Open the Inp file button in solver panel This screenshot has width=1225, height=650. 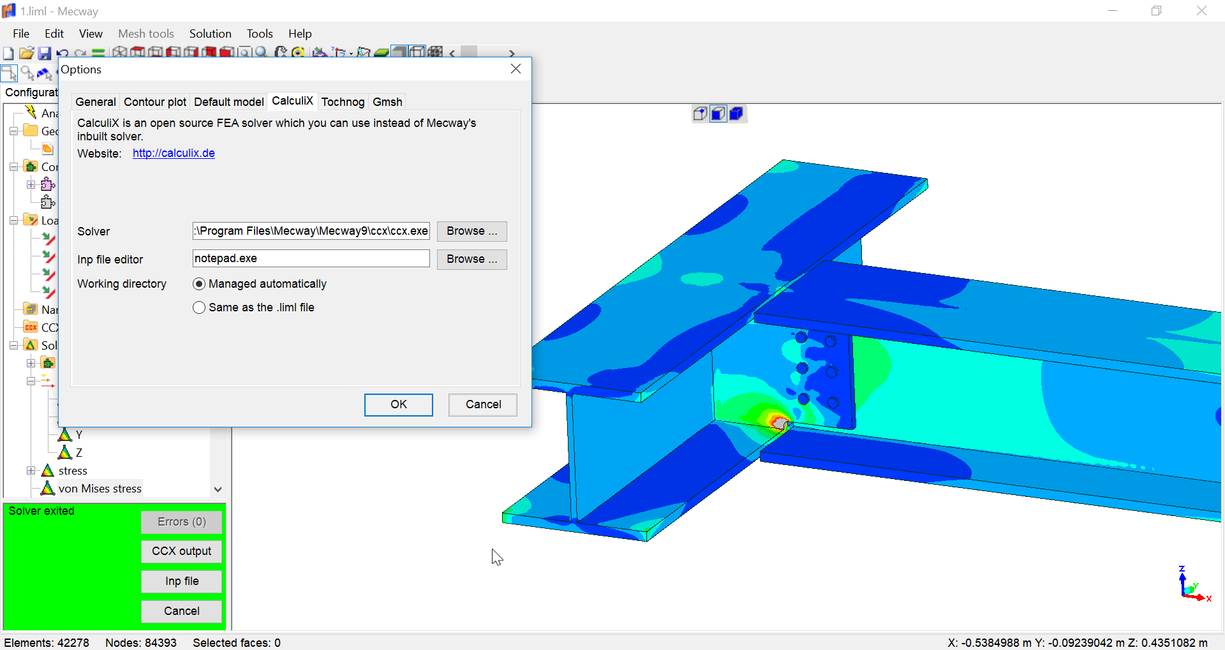pos(181,581)
